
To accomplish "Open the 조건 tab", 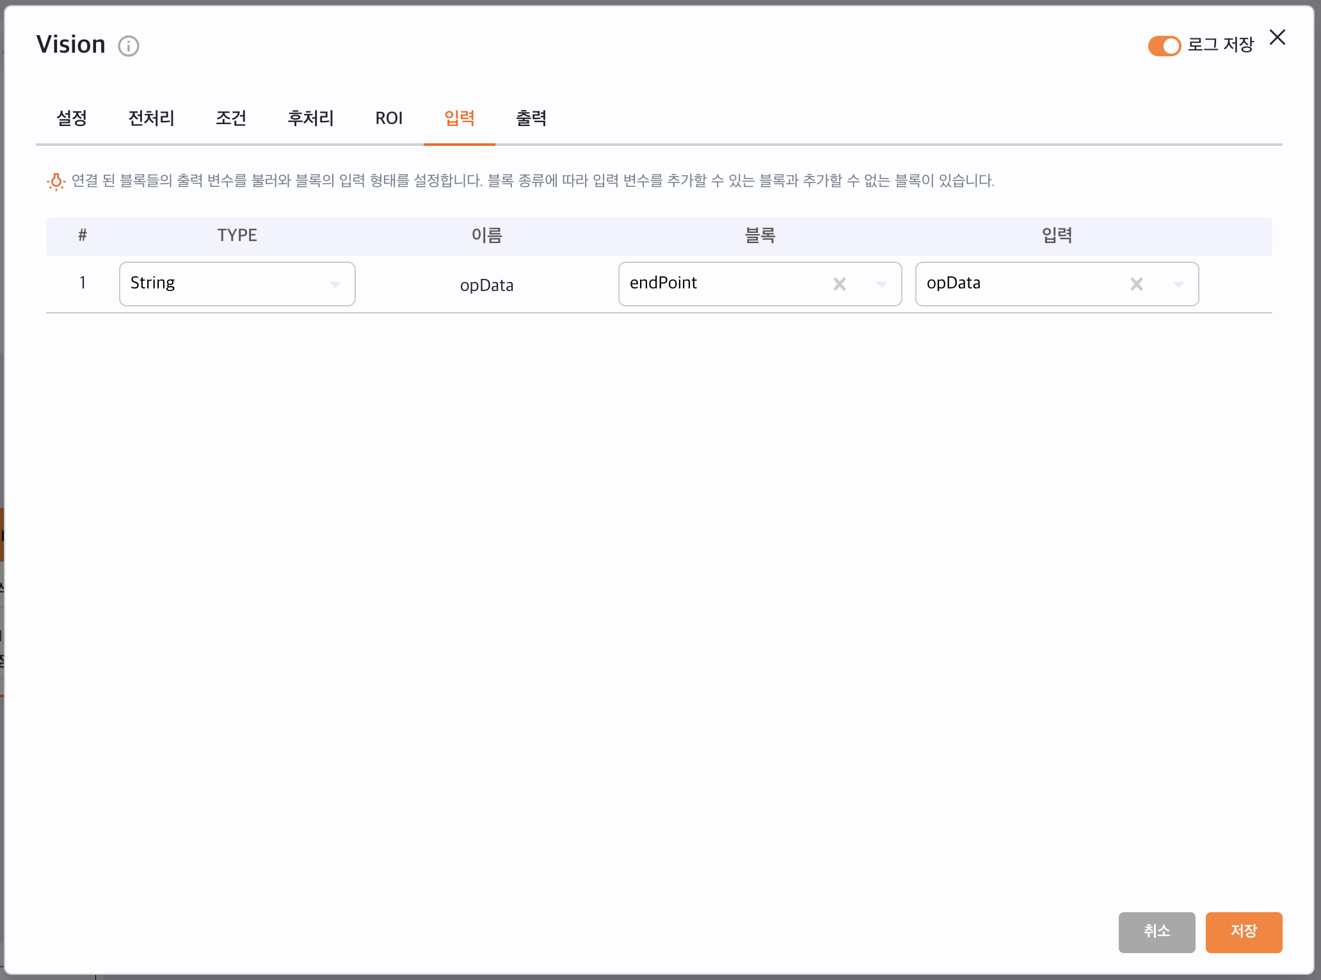I will tap(230, 118).
